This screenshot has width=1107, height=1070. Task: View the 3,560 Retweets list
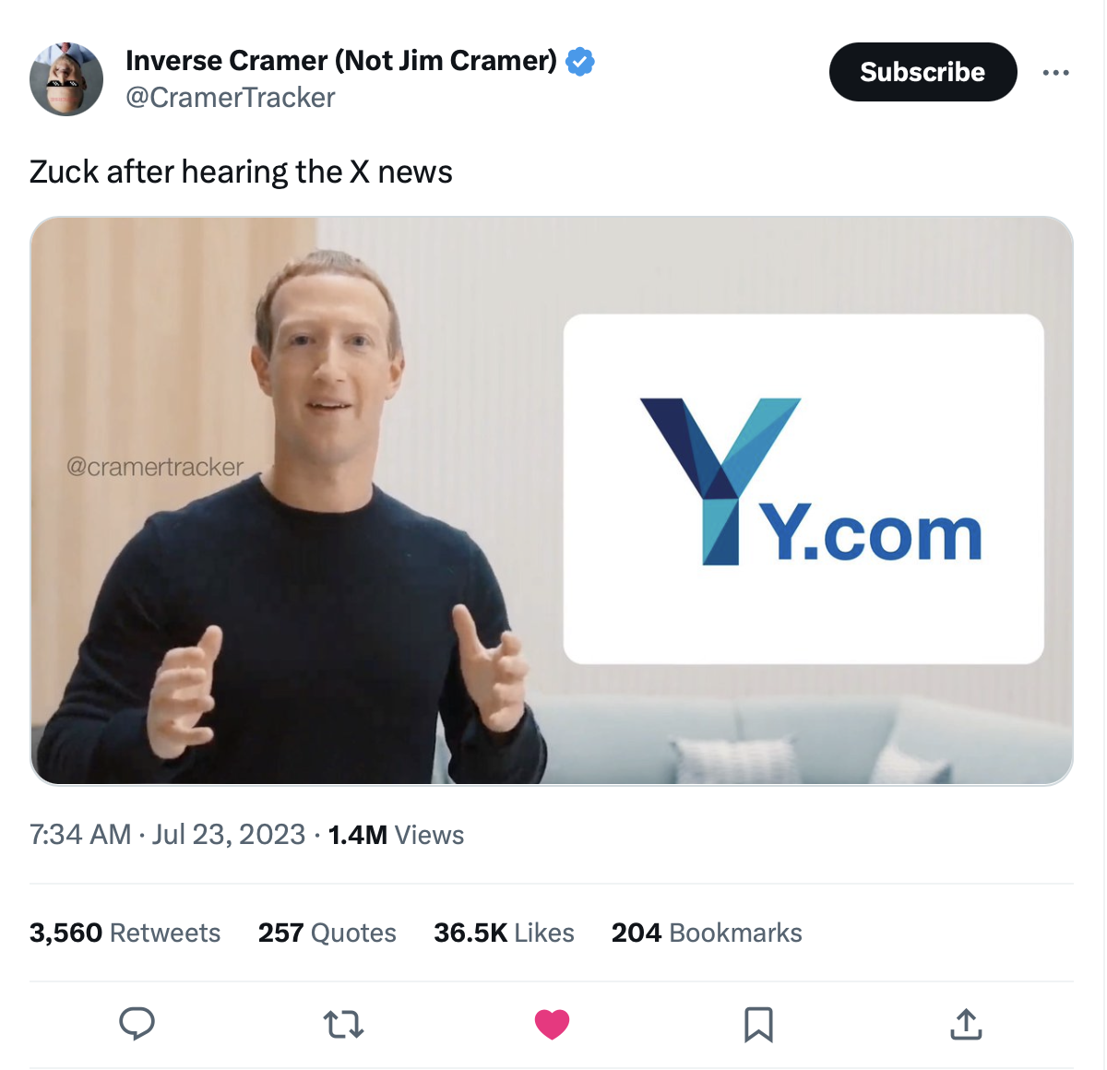click(125, 933)
